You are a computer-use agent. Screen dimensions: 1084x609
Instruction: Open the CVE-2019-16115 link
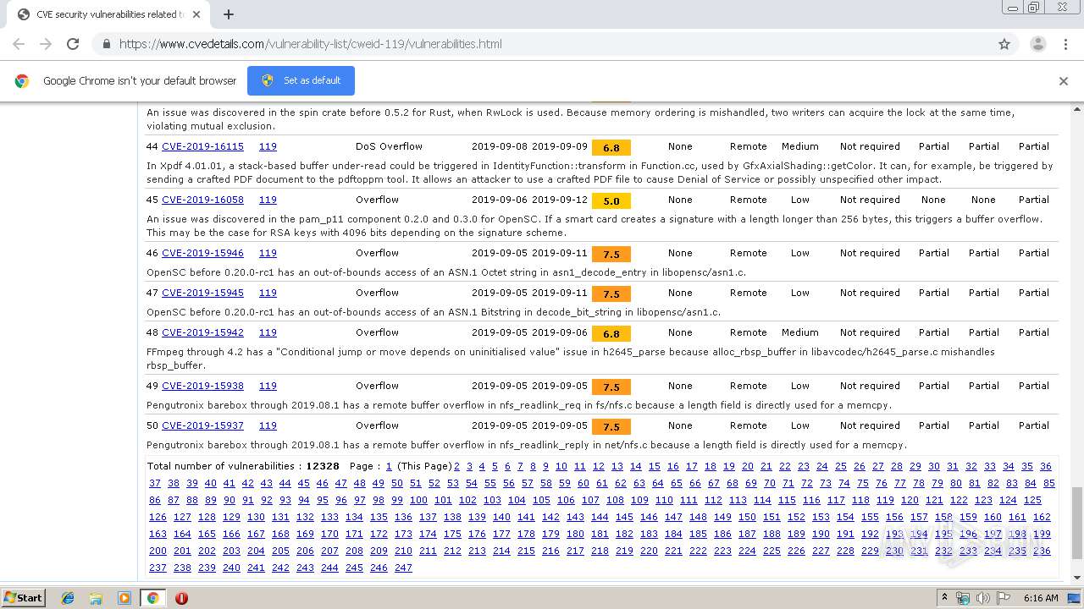click(202, 146)
